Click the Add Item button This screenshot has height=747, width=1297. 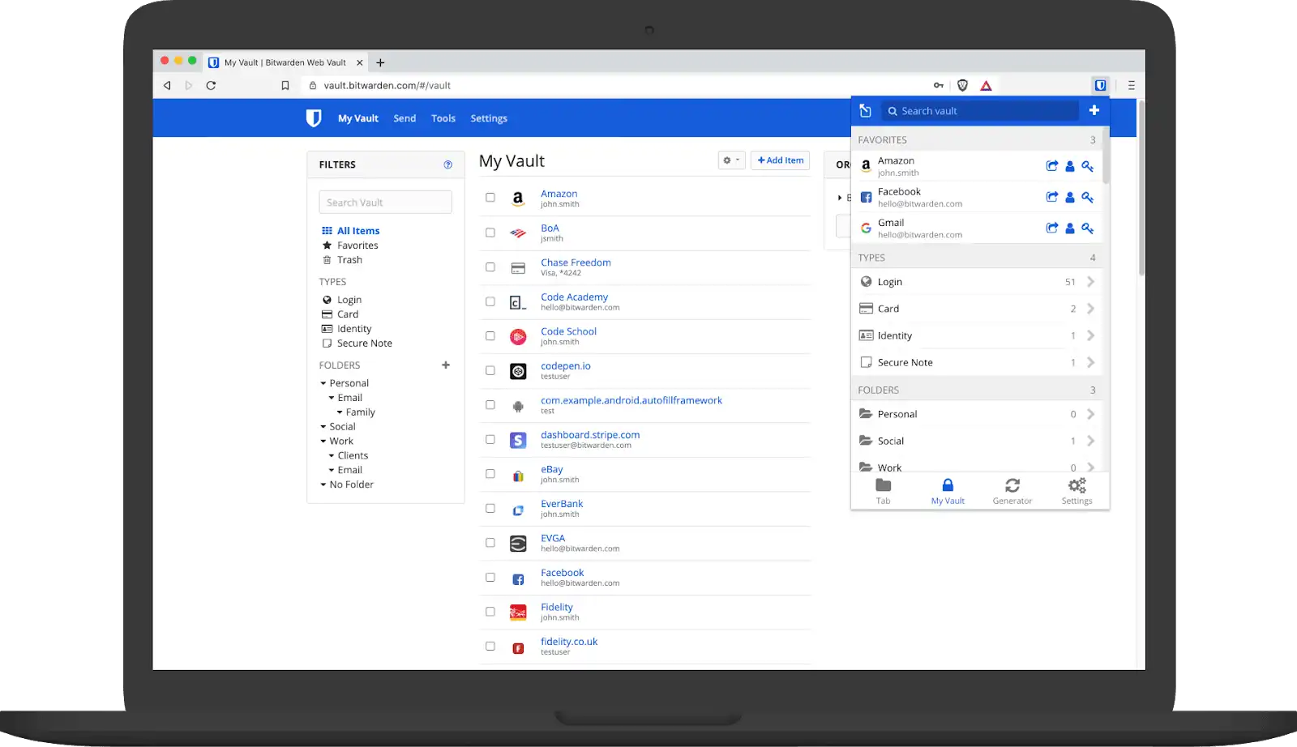pyautogui.click(x=780, y=160)
